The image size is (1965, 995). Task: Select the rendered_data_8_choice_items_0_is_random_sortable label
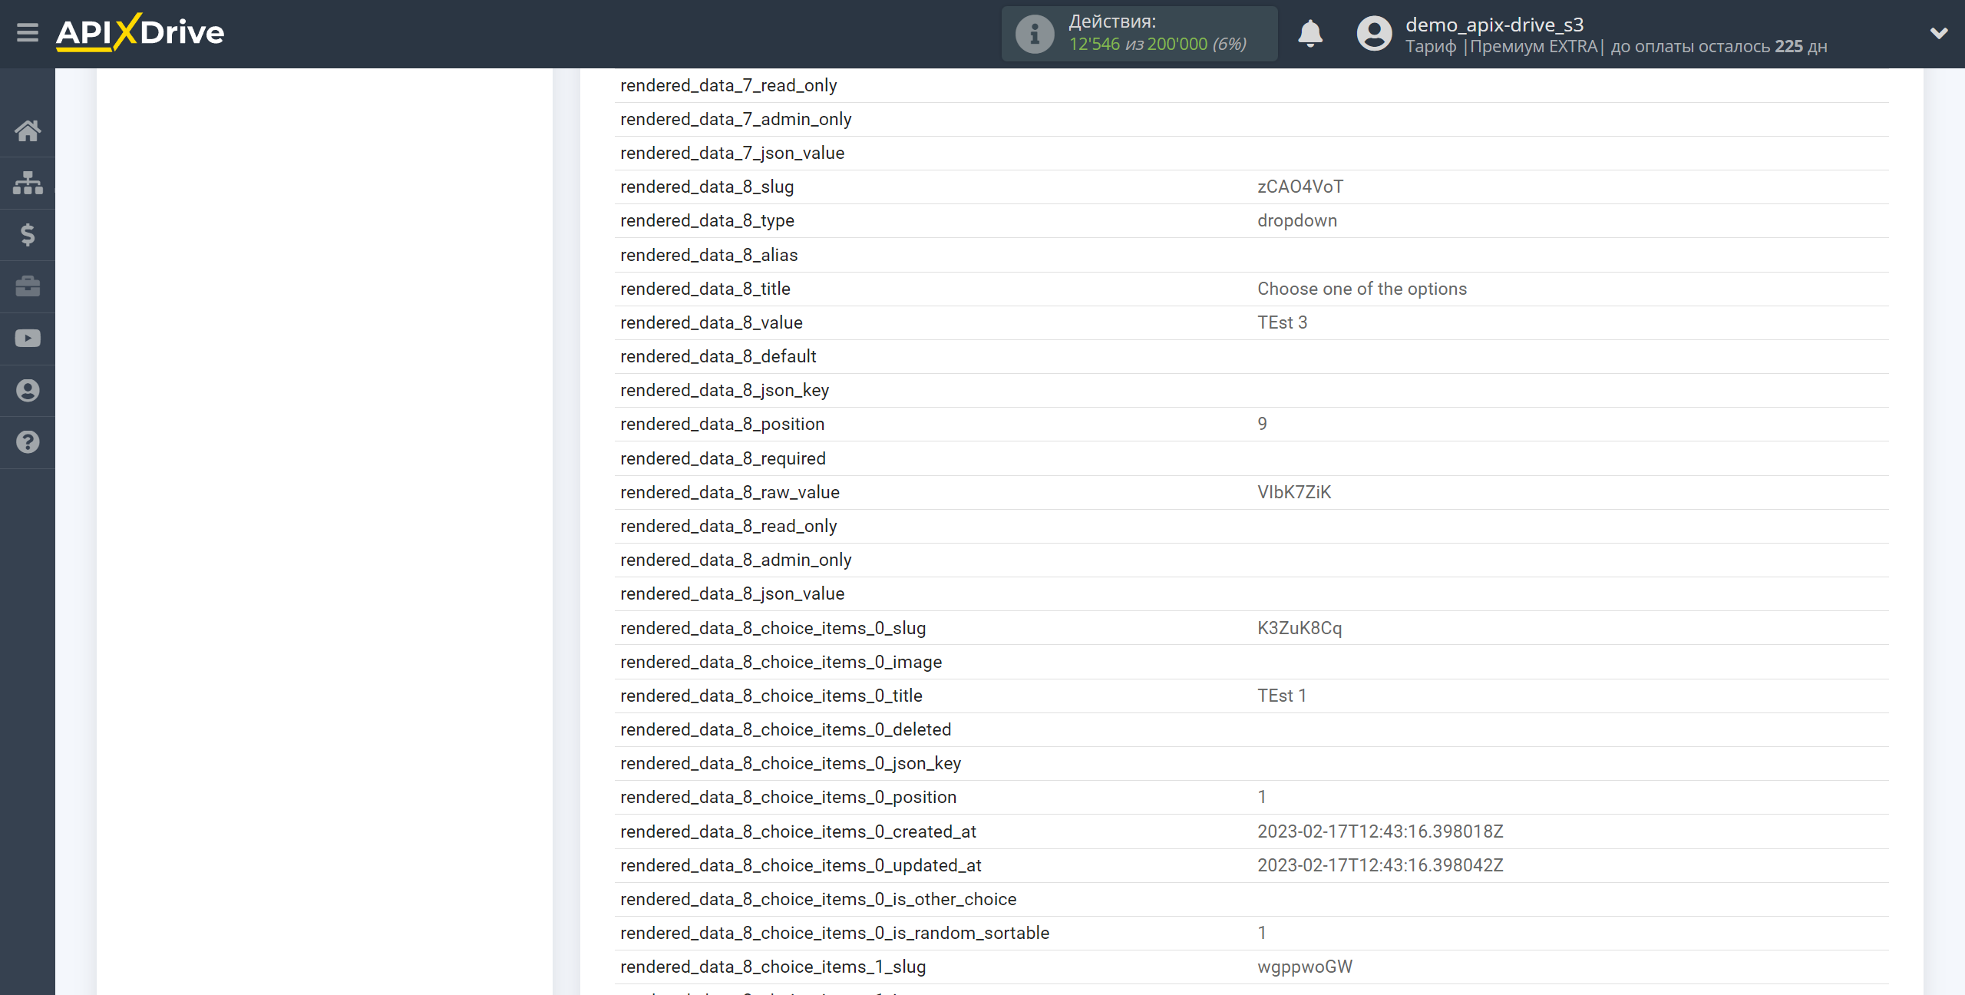(x=834, y=933)
